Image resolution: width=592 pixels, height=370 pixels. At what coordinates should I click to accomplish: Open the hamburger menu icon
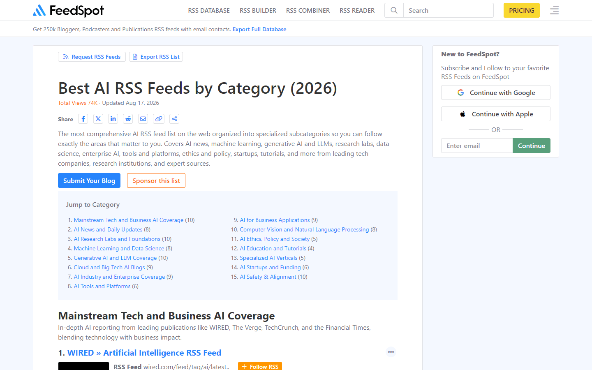[x=555, y=10]
